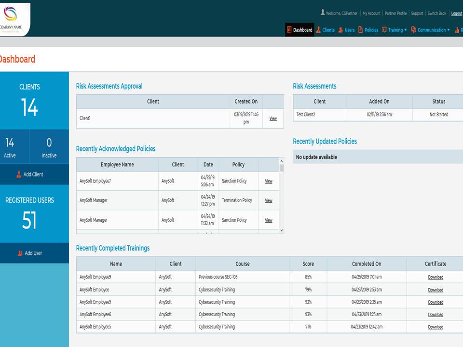Click the Clients total count 14
The image size is (463, 347).
click(x=29, y=107)
